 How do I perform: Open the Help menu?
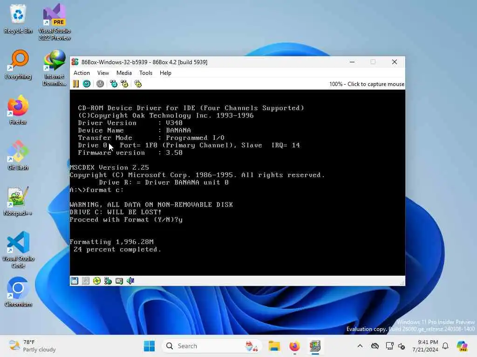165,73
